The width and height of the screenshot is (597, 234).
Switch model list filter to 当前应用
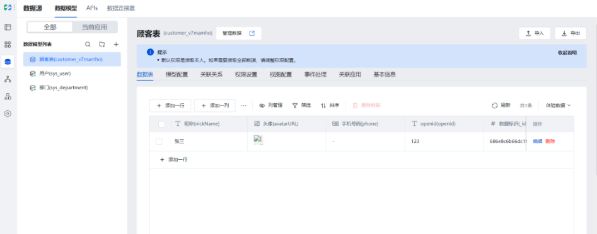click(x=95, y=27)
